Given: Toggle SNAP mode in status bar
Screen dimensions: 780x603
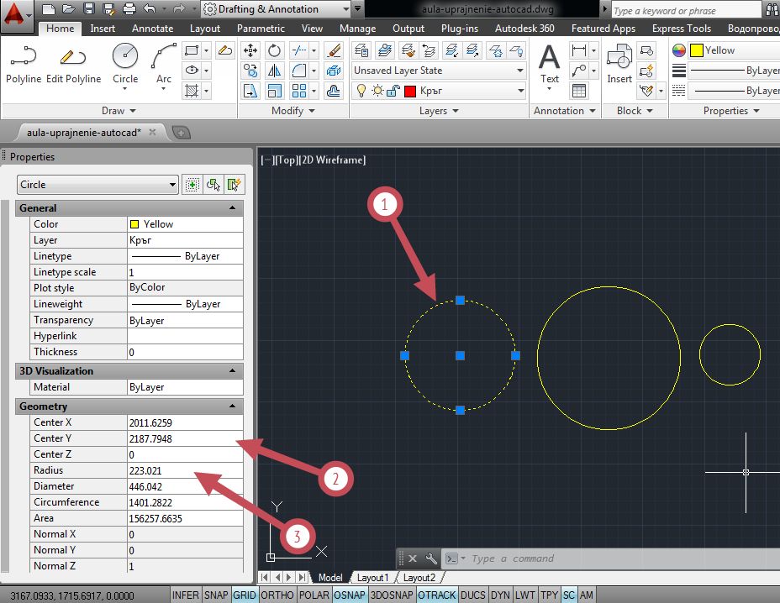Looking at the screenshot, I should (216, 595).
